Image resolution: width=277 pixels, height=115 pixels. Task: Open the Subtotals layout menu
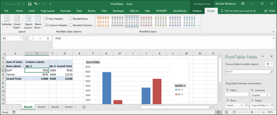coord(7,22)
